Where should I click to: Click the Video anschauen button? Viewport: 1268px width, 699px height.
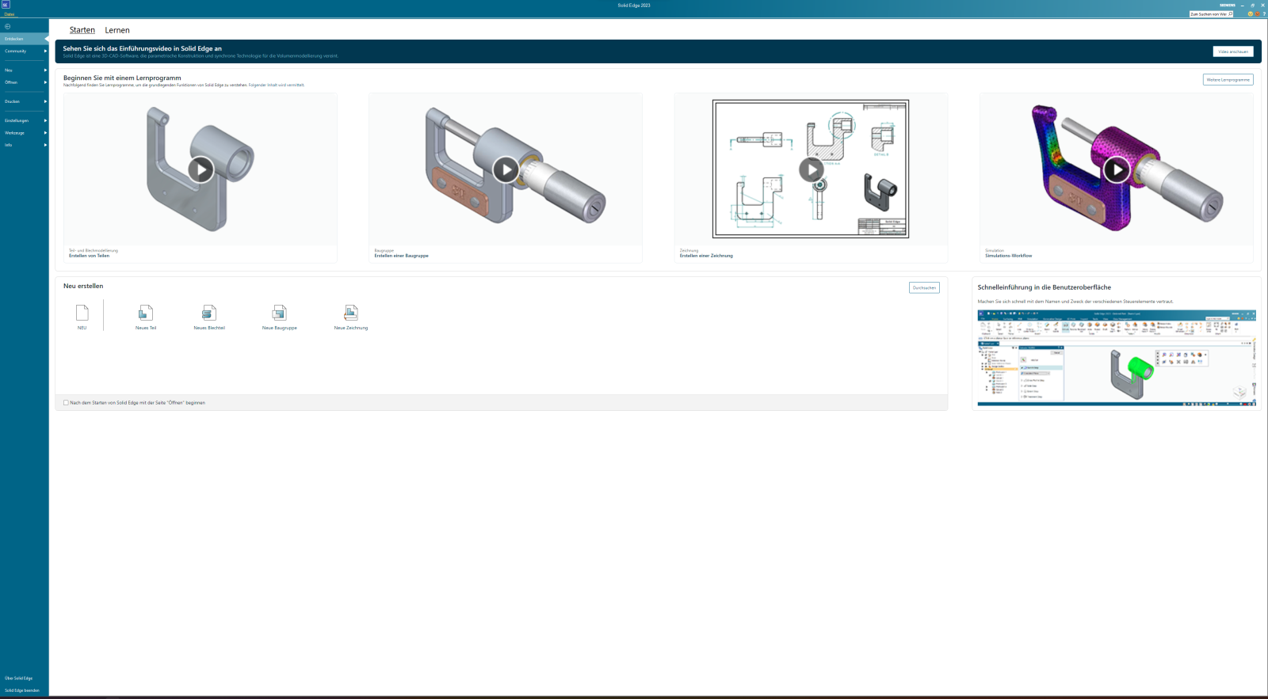pos(1233,51)
